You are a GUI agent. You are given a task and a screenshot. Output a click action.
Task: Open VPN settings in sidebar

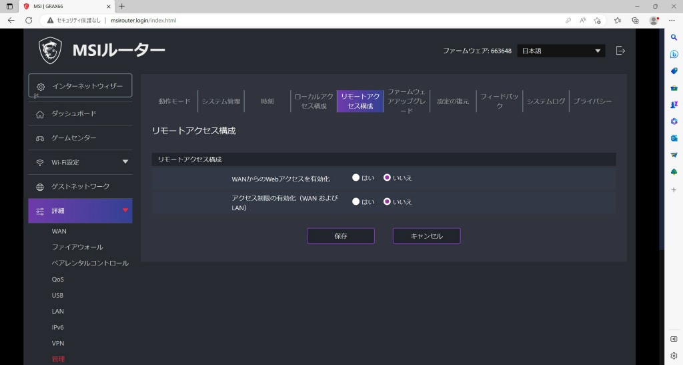click(58, 343)
